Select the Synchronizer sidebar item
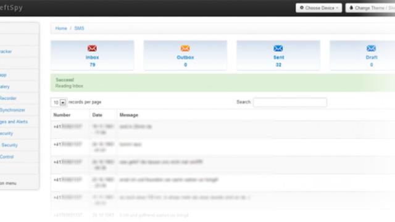The height and width of the screenshot is (222, 395). coord(12,110)
